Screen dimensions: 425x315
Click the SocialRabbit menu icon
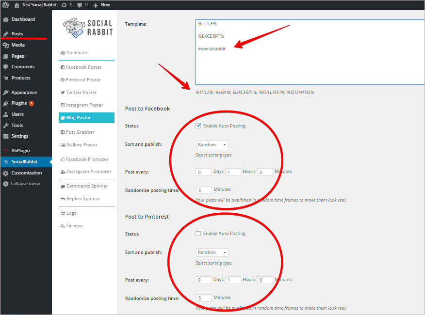(x=6, y=162)
